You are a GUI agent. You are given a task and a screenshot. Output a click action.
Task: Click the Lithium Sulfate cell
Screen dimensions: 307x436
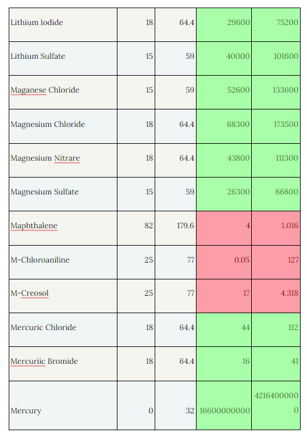63,59
